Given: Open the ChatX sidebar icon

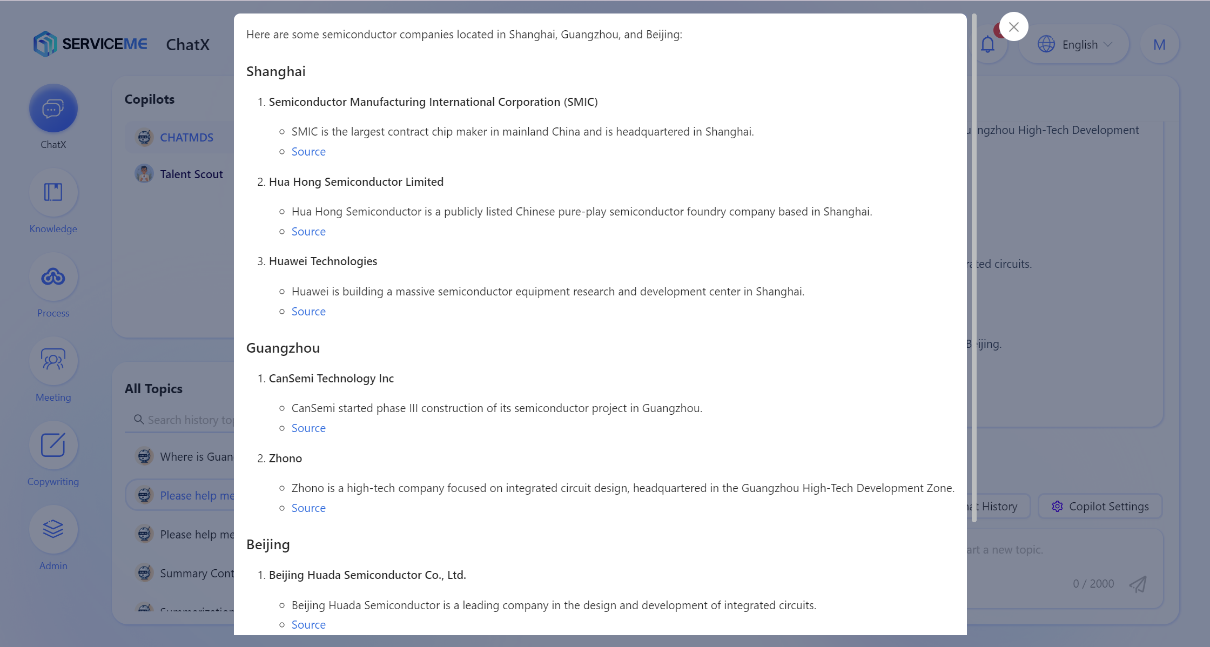Looking at the screenshot, I should click(53, 109).
